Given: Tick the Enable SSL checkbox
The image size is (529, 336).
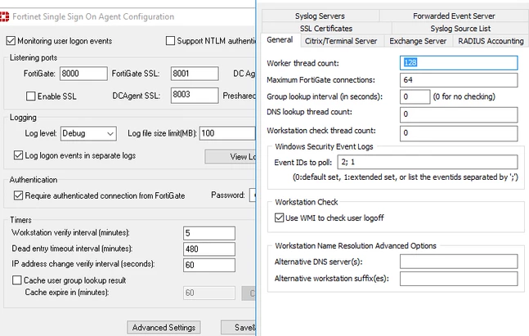Looking at the screenshot, I should [31, 96].
